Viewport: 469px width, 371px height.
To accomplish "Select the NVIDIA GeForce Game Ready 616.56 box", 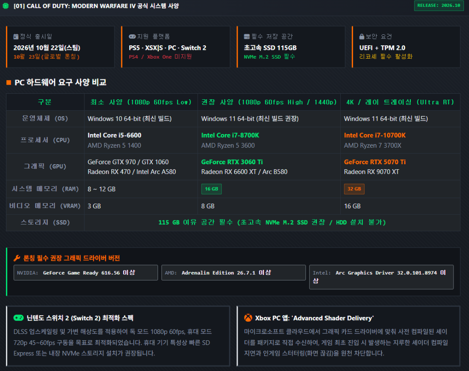I will [86, 273].
